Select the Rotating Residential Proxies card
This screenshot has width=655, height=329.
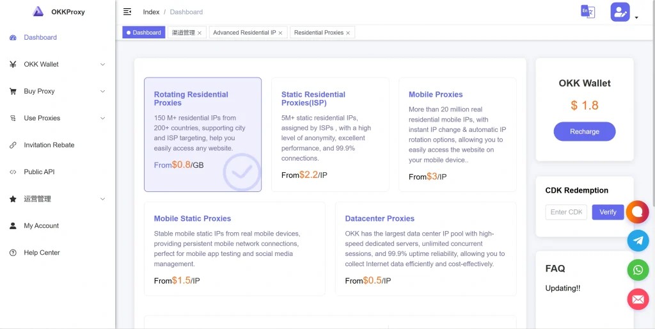(203, 134)
